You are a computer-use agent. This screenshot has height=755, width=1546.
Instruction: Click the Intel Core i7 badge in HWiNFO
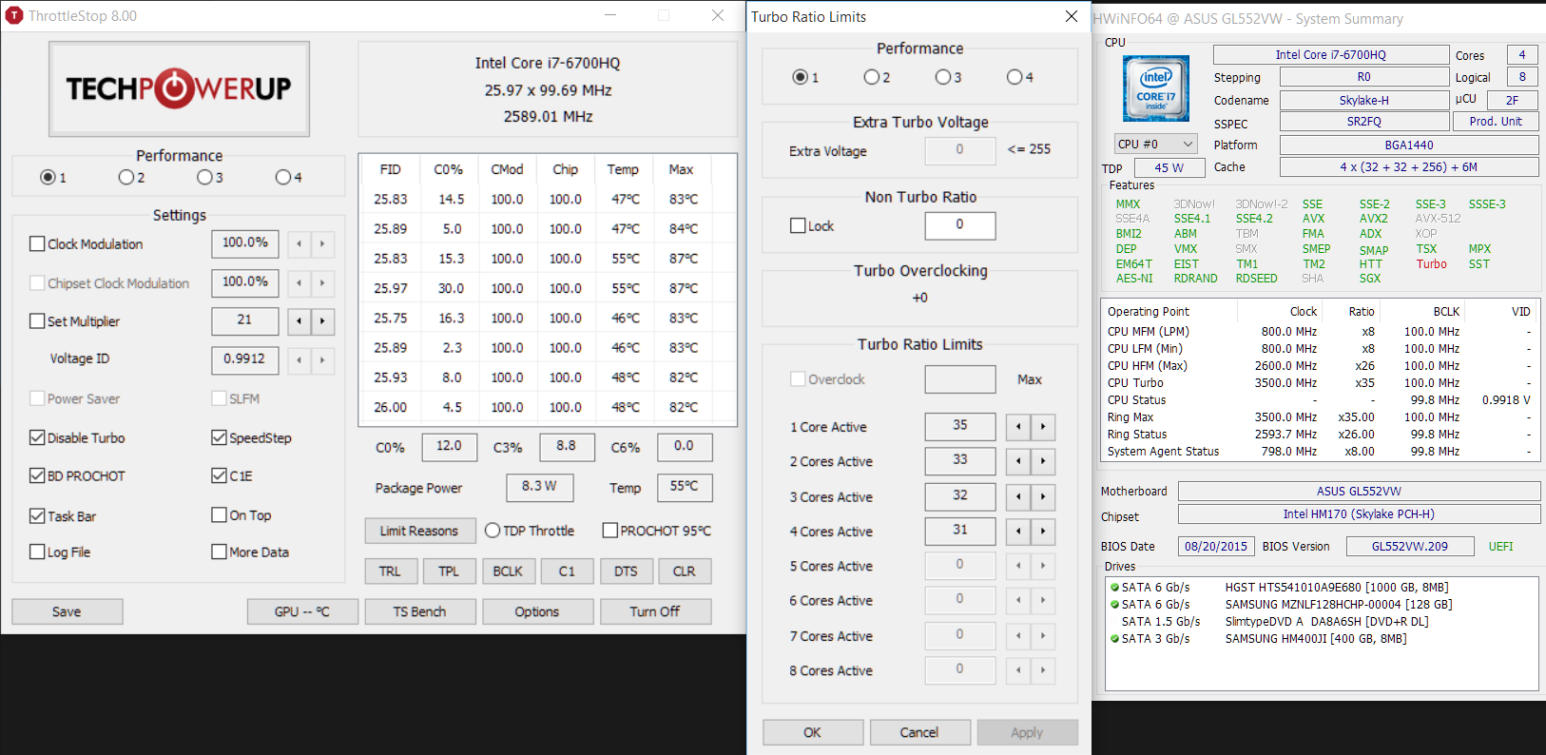1156,88
